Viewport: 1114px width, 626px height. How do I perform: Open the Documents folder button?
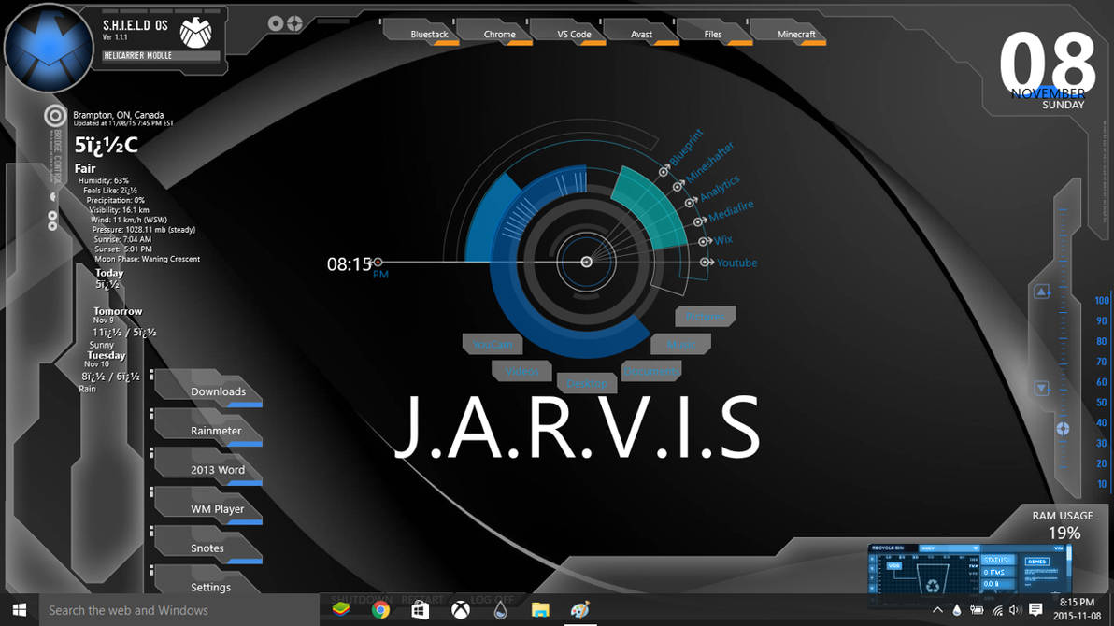pos(651,371)
